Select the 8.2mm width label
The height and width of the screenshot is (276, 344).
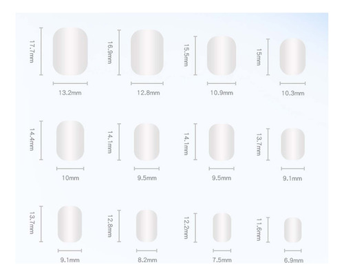[147, 260]
